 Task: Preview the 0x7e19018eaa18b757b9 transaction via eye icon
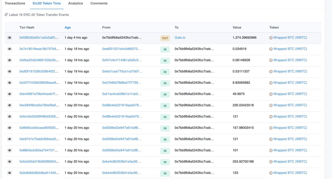9,49
